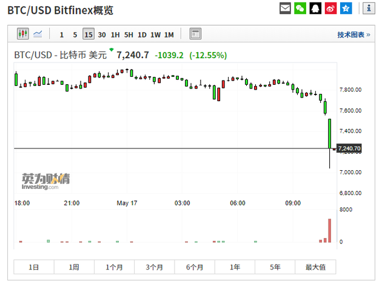The image size is (382, 281).
Task: Share to WeChat with green icon
Action: coord(300,8)
